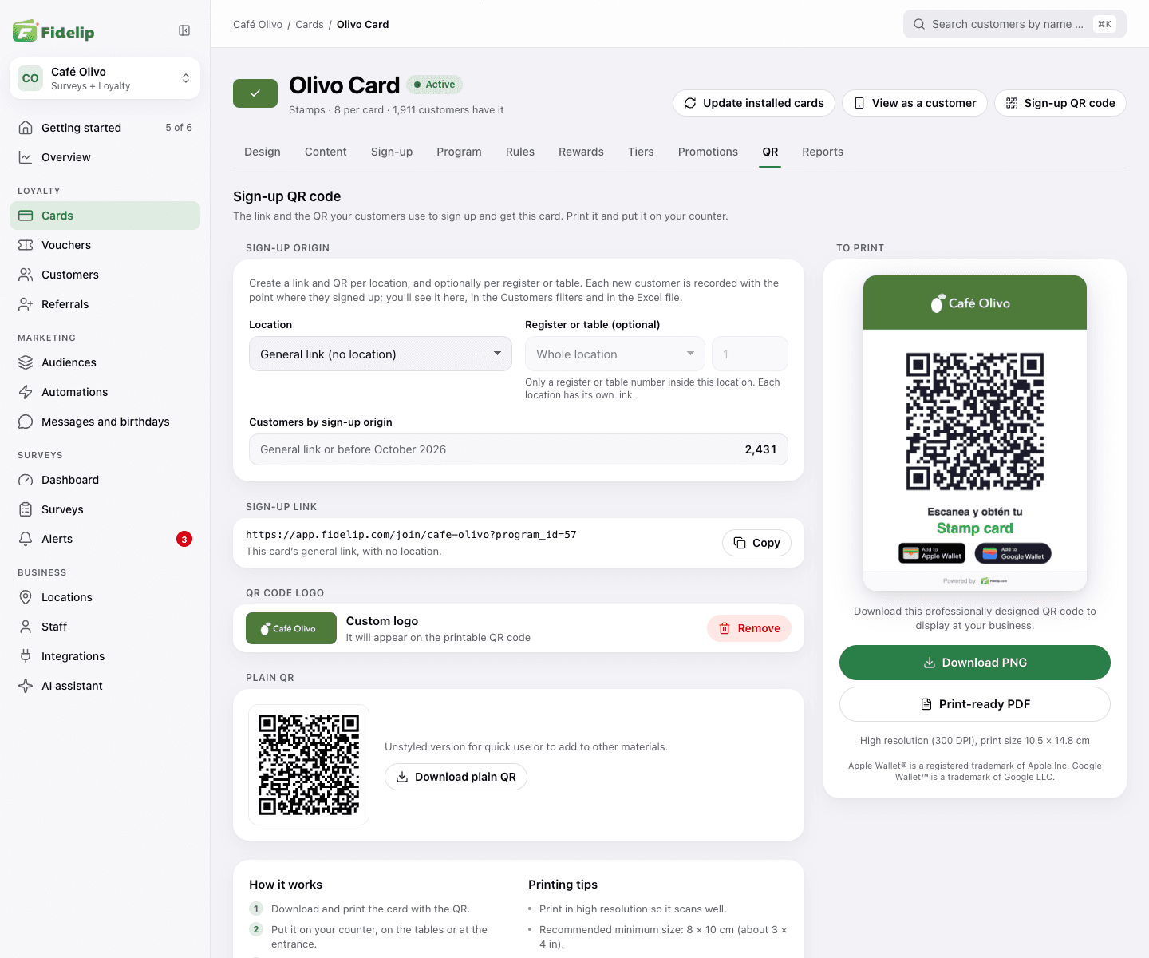Viewport: 1149px width, 958px height.
Task: Open Messages and birthdays
Action: coord(105,422)
